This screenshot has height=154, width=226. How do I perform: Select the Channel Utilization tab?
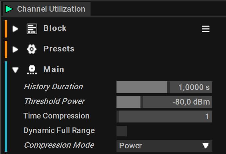[47, 9]
